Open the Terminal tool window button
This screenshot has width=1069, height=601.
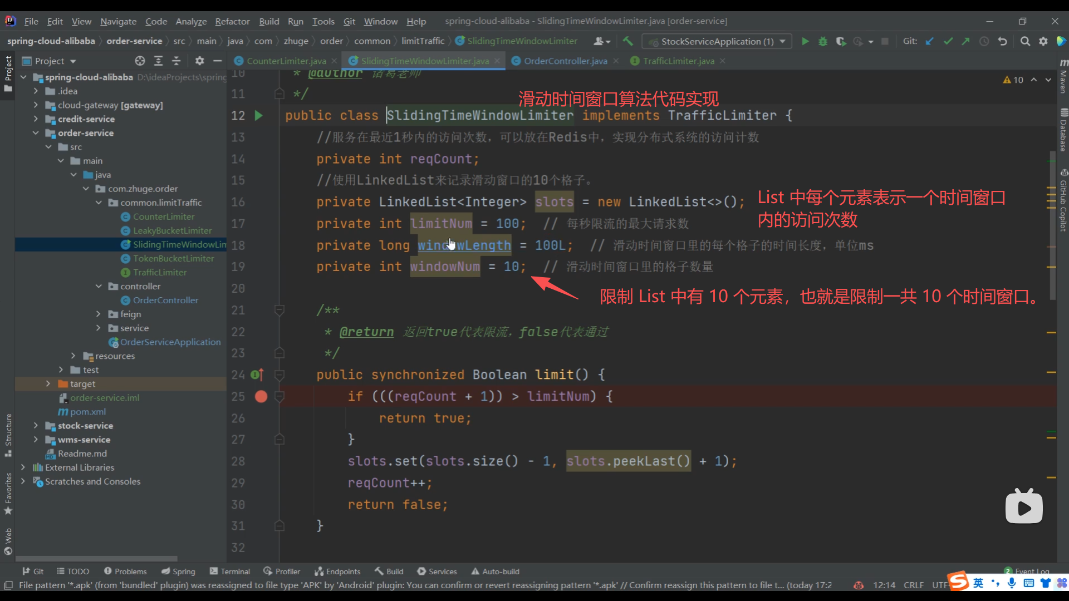pyautogui.click(x=229, y=571)
